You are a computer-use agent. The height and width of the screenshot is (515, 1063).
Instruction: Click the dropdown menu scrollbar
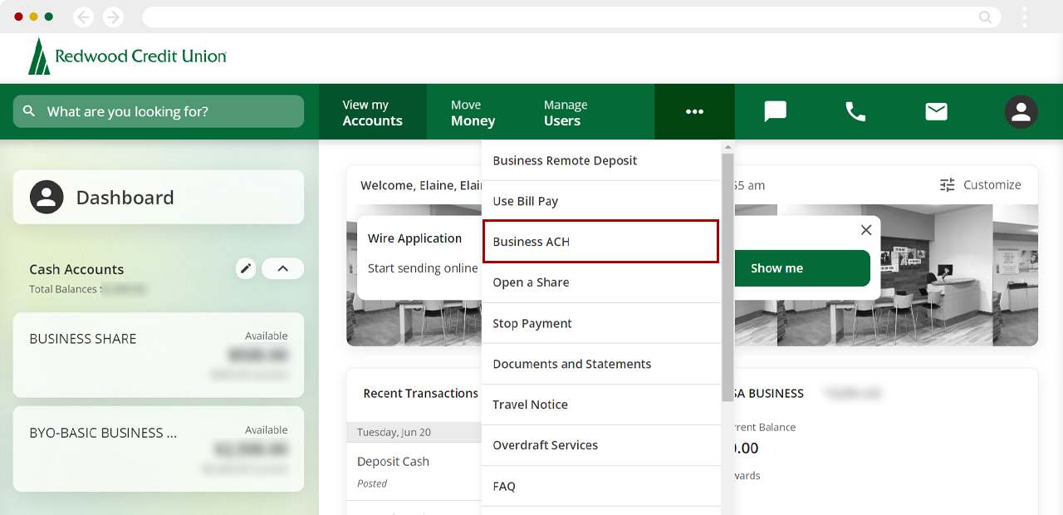pyautogui.click(x=727, y=274)
